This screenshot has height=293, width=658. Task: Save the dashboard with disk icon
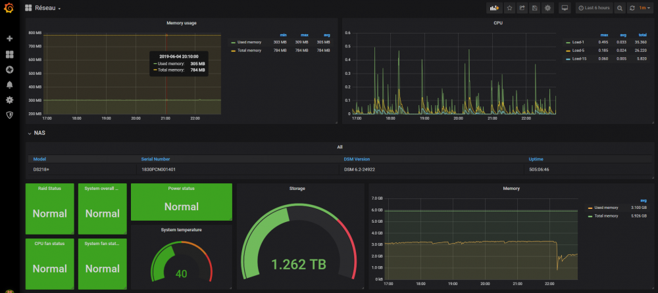pos(535,8)
